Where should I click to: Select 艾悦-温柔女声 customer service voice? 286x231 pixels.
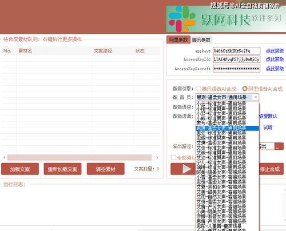227,202
